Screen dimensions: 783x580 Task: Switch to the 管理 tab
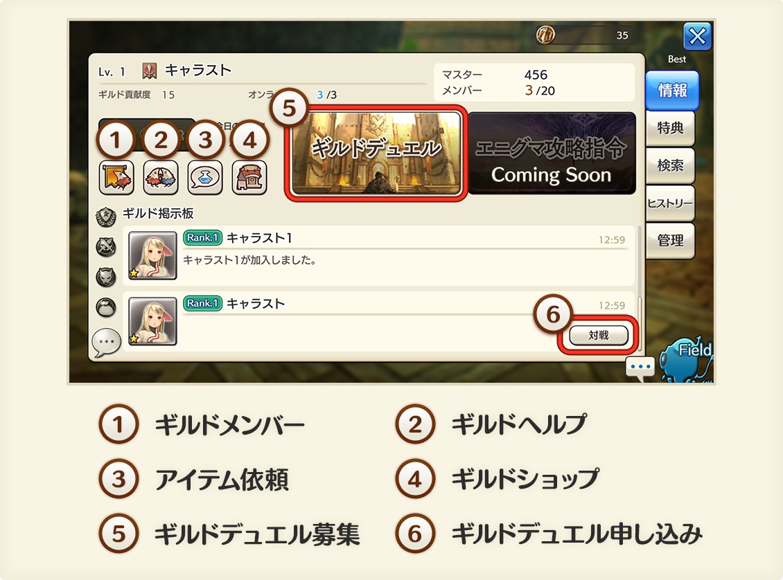[670, 240]
